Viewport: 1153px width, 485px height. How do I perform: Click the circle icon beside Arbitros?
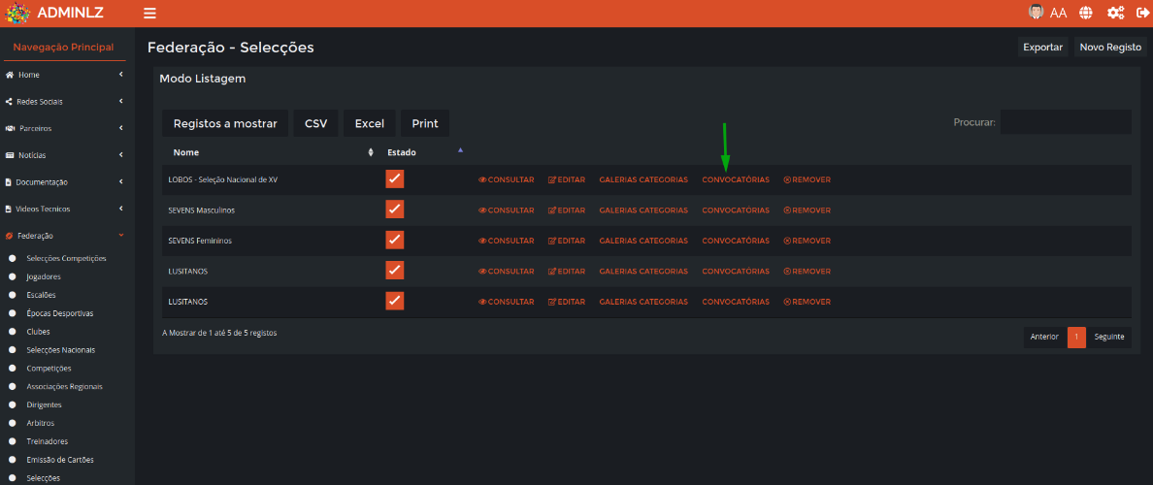[13, 423]
